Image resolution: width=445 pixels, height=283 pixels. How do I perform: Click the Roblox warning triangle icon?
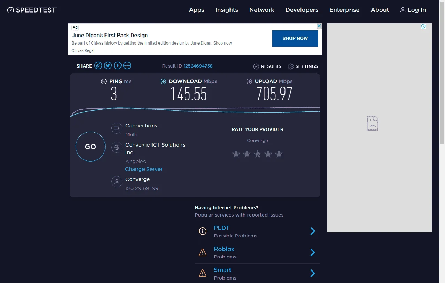203,252
